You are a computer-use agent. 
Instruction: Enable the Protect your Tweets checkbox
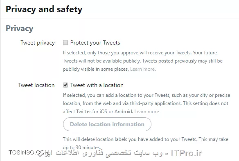tap(65, 42)
